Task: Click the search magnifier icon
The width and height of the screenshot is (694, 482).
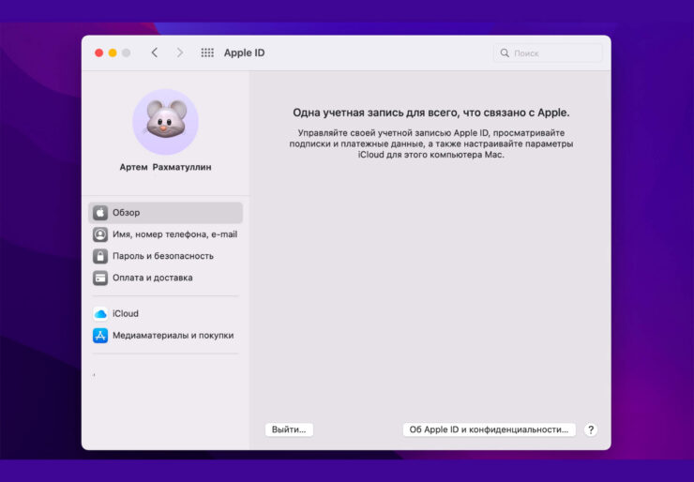Action: pos(505,53)
